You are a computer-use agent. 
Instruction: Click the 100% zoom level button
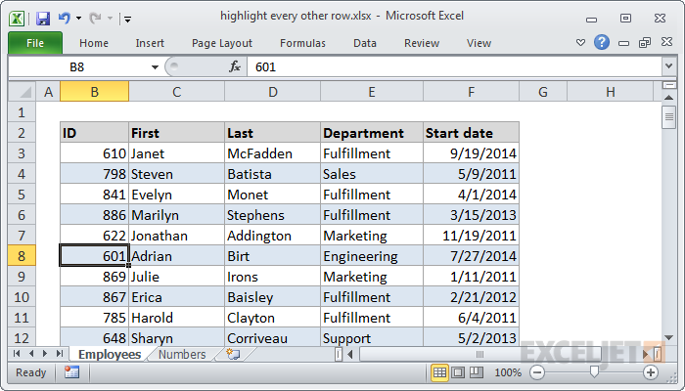508,372
